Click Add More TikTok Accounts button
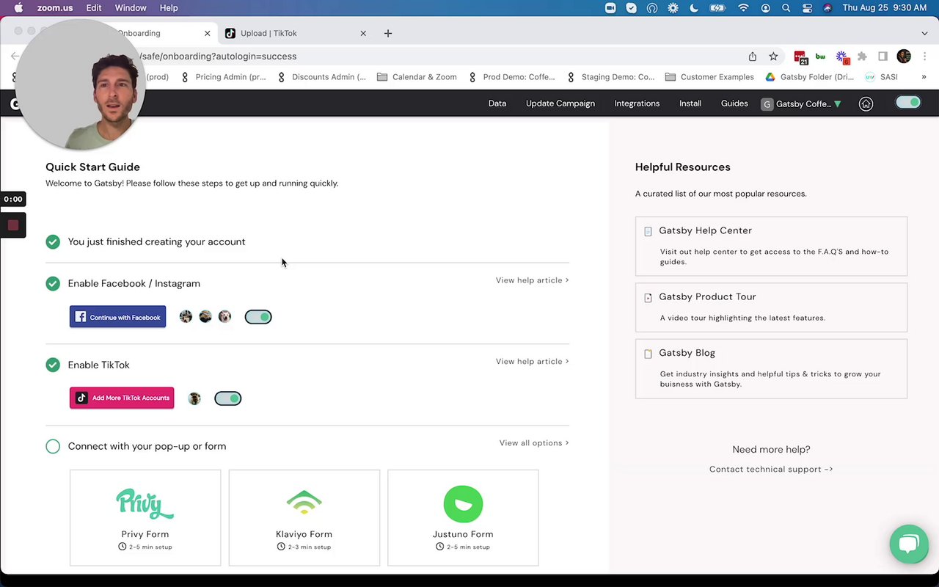This screenshot has width=939, height=587. click(x=122, y=398)
